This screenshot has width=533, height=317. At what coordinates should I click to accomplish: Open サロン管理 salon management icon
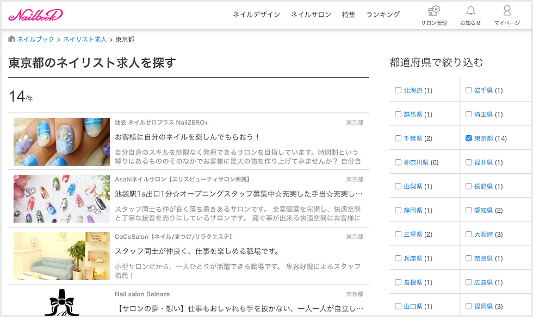coord(434,16)
